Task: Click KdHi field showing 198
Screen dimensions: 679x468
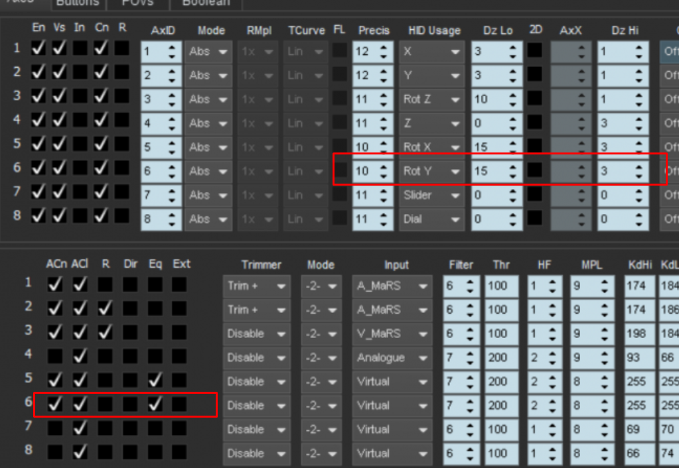Action: (639, 334)
